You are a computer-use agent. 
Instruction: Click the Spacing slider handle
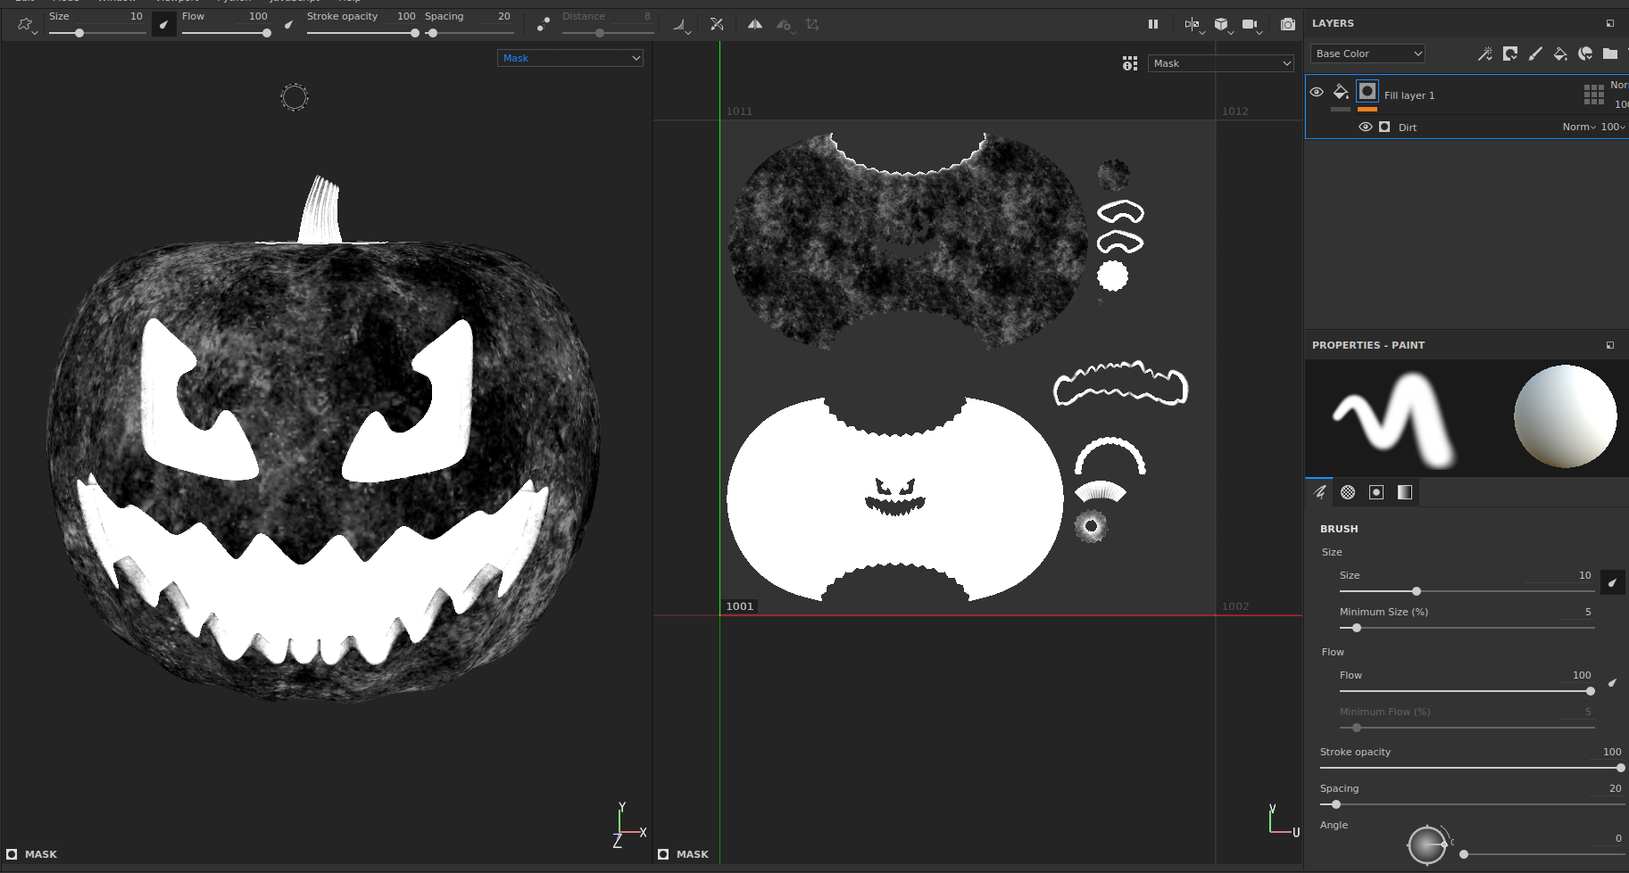pyautogui.click(x=1334, y=804)
